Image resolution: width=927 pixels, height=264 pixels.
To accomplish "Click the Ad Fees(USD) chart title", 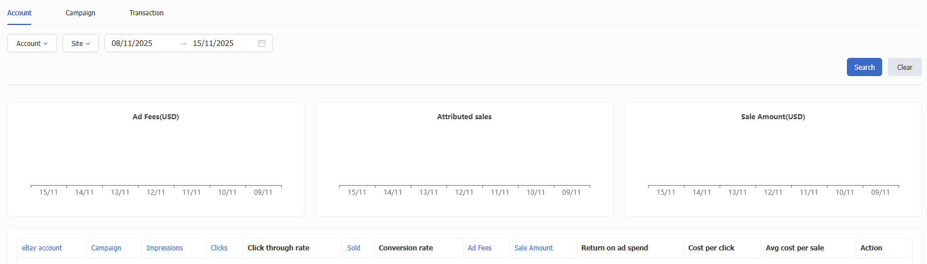I will 156,116.
